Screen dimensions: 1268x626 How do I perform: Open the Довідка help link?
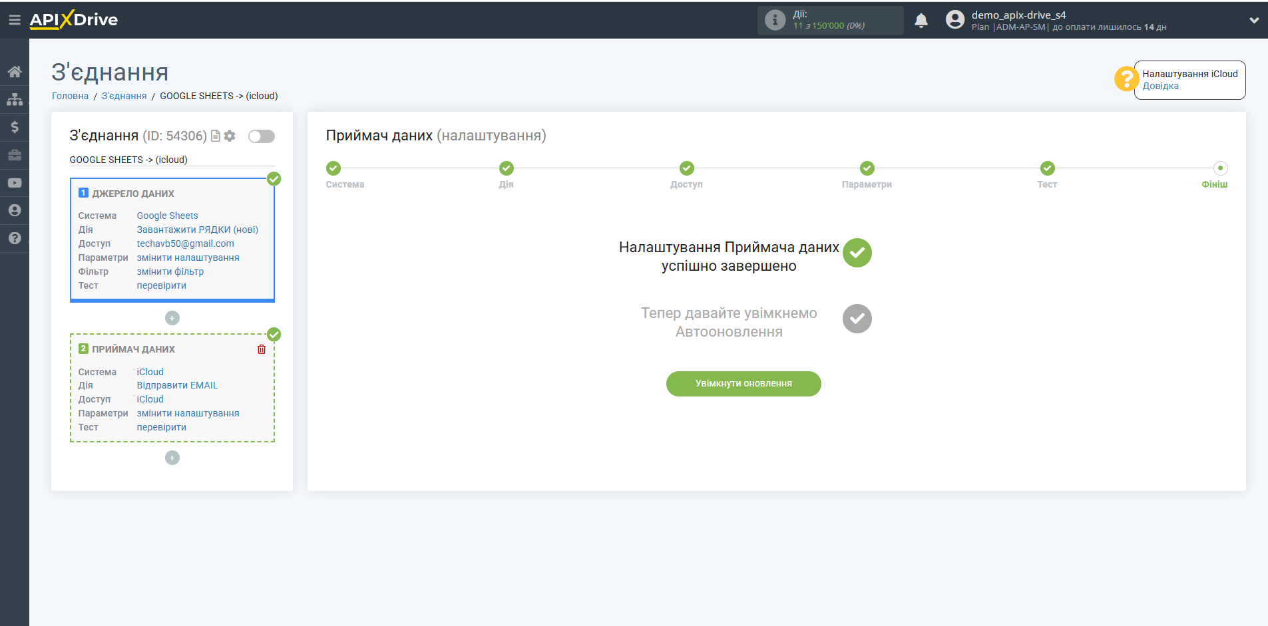point(1160,86)
